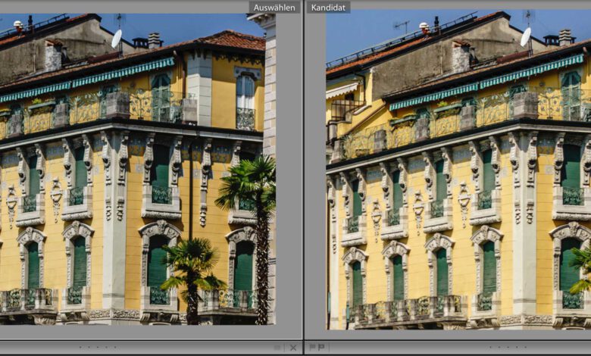
Task: Click the Kandidat label above the right photo
Action: [x=328, y=8]
